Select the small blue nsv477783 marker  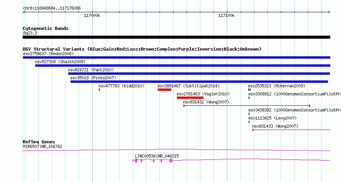[99, 90]
